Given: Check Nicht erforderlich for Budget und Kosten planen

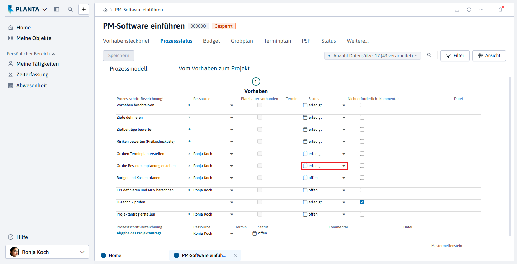Looking at the screenshot, I should [362, 178].
